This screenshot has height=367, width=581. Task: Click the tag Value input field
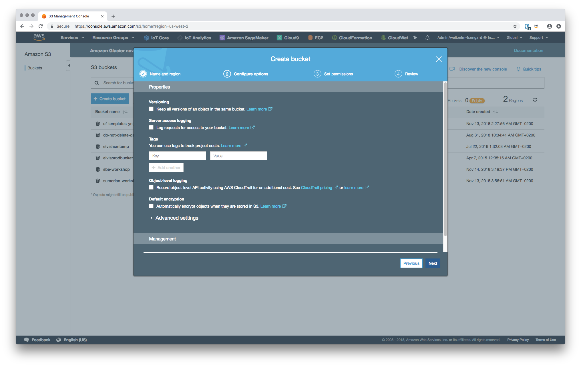pyautogui.click(x=239, y=156)
